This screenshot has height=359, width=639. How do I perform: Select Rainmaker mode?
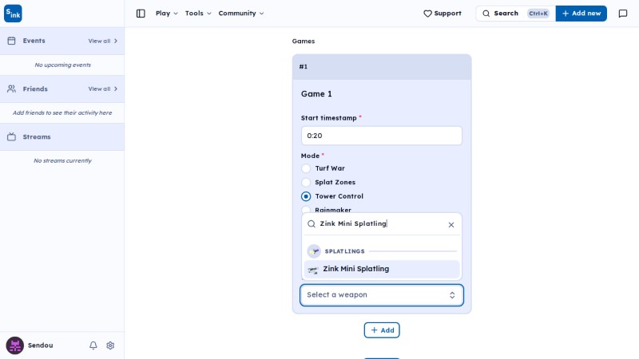[x=306, y=210]
